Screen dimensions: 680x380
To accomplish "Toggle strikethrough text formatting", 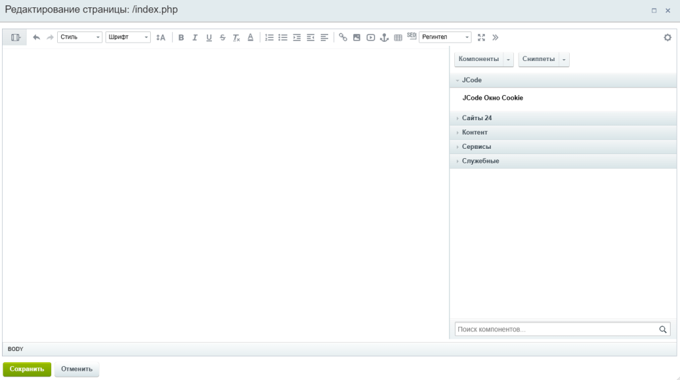I will tap(222, 38).
